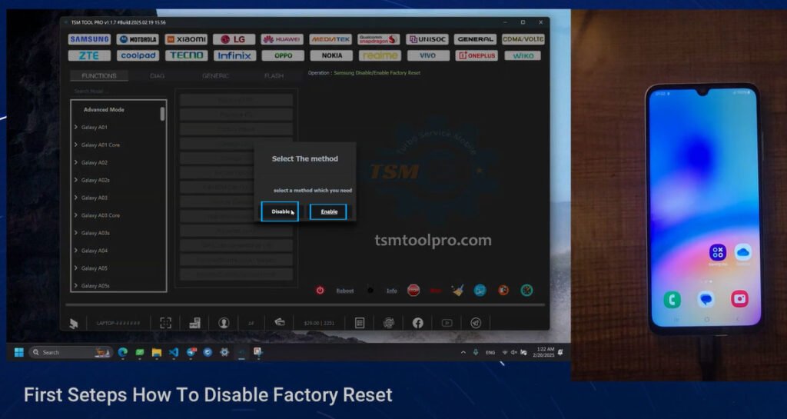
Task: Select the Nokia brand logo
Action: tap(331, 55)
